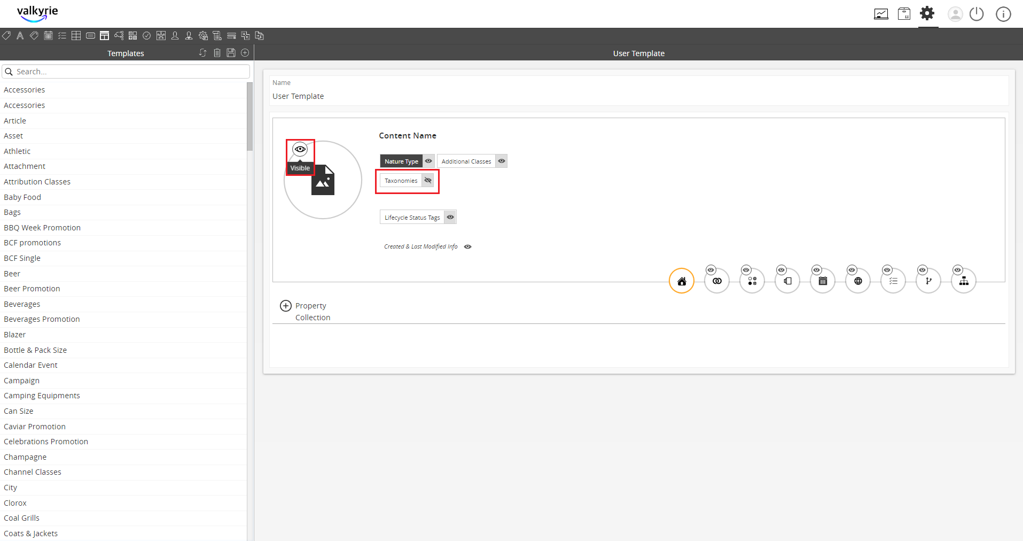
Task: Open the letter A attributes icon in the toolbar
Action: tap(20, 36)
